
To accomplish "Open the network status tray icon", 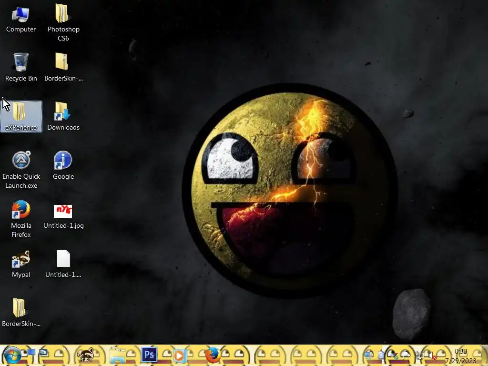I will tap(419, 355).
